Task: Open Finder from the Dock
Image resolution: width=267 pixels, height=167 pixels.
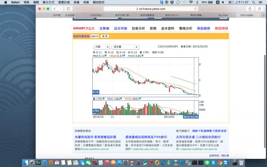Action: click(x=26, y=163)
